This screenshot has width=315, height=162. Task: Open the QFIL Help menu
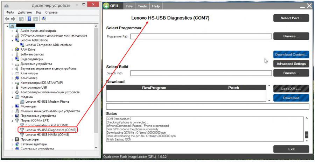pyautogui.click(x=156, y=6)
